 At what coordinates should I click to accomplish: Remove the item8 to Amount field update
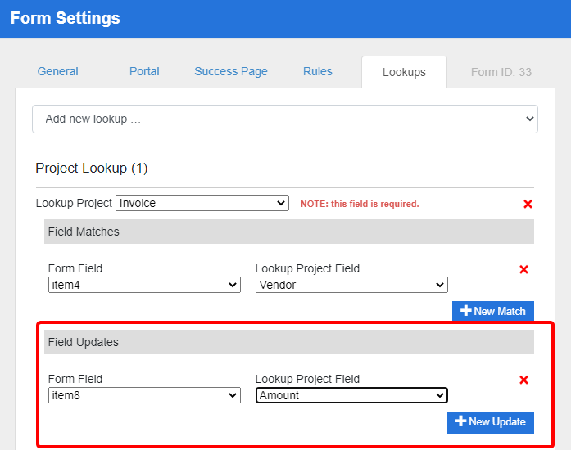click(524, 380)
